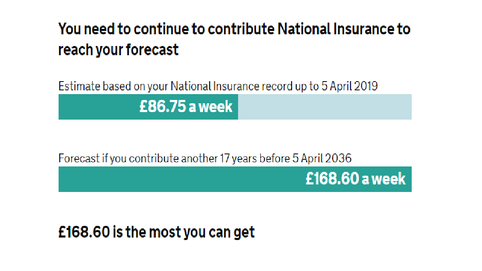Click the "Forecast if you contribute another" text
The height and width of the screenshot is (271, 482).
pos(138,159)
